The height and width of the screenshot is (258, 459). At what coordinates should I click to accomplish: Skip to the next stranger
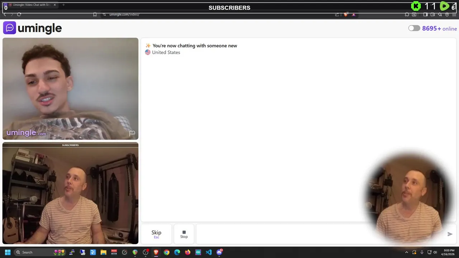coord(156,234)
